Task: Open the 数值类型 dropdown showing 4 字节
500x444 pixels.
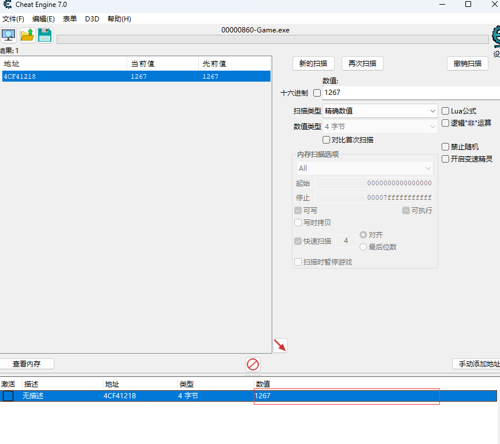Action: click(x=380, y=127)
